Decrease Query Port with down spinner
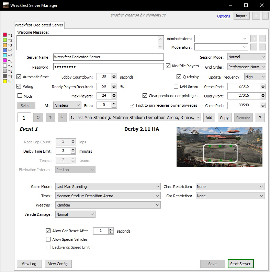 coord(263,97)
